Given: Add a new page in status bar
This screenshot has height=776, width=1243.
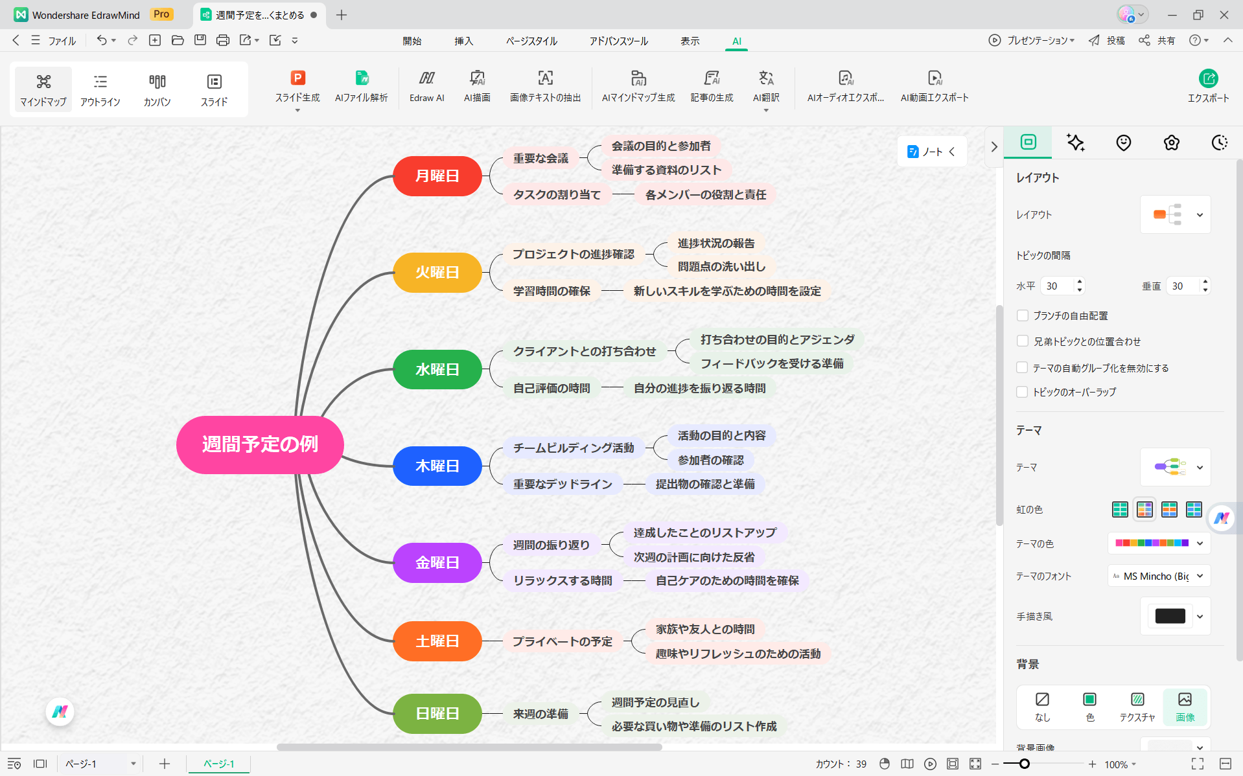Looking at the screenshot, I should (x=165, y=764).
